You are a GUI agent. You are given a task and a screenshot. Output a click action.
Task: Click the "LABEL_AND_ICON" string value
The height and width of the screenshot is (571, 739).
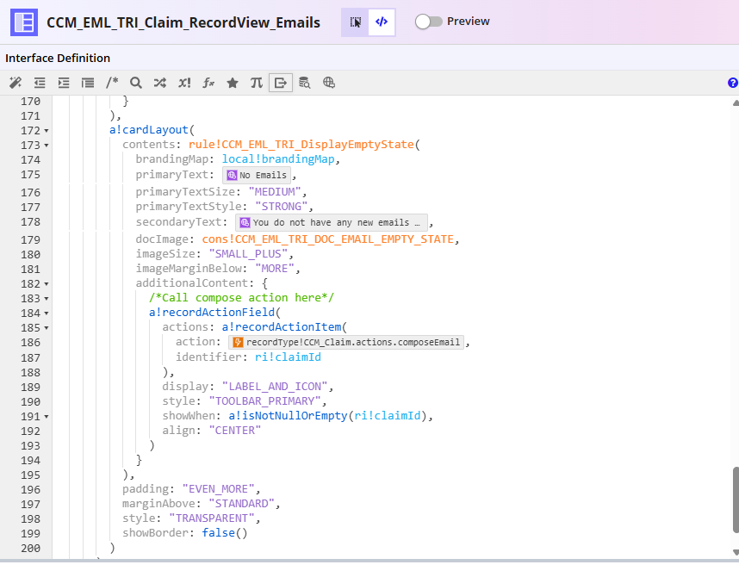pyautogui.click(x=275, y=387)
